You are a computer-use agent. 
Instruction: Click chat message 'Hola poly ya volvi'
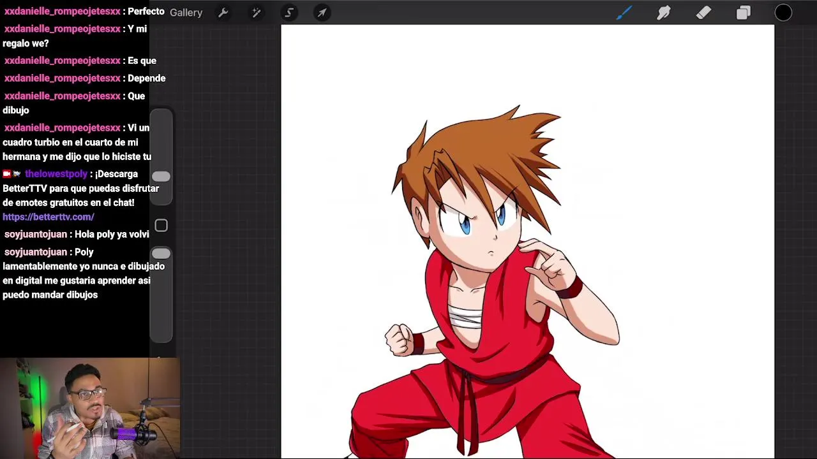(112, 235)
